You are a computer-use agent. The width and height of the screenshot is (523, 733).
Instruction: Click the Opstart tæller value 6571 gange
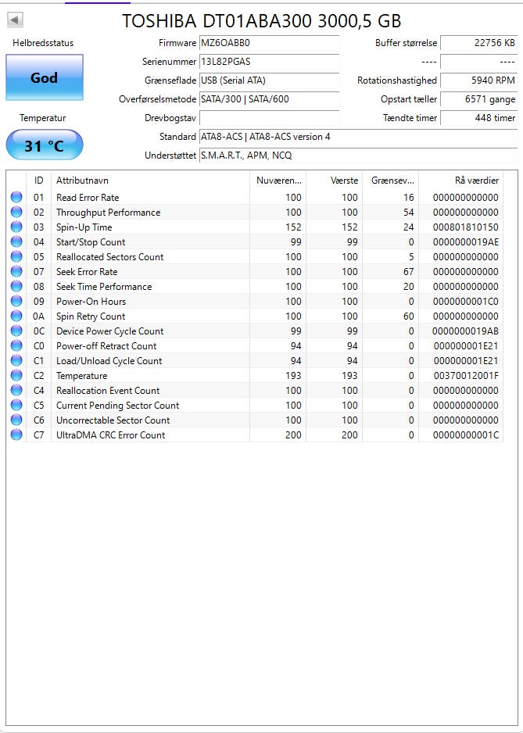pyautogui.click(x=479, y=99)
